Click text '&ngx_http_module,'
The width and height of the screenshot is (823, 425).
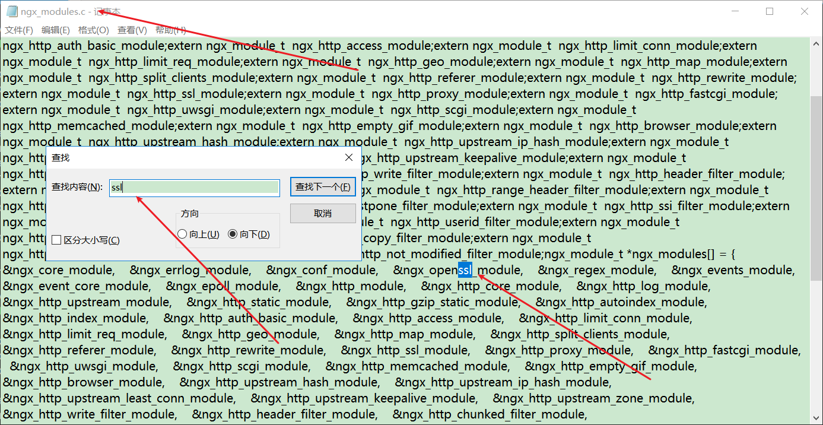[x=351, y=287]
